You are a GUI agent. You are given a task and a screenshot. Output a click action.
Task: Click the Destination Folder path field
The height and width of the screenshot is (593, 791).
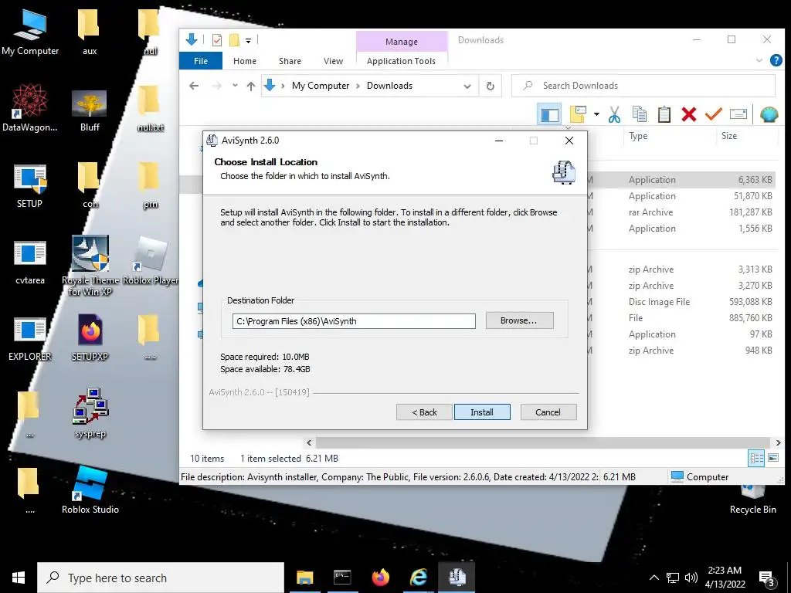point(354,321)
